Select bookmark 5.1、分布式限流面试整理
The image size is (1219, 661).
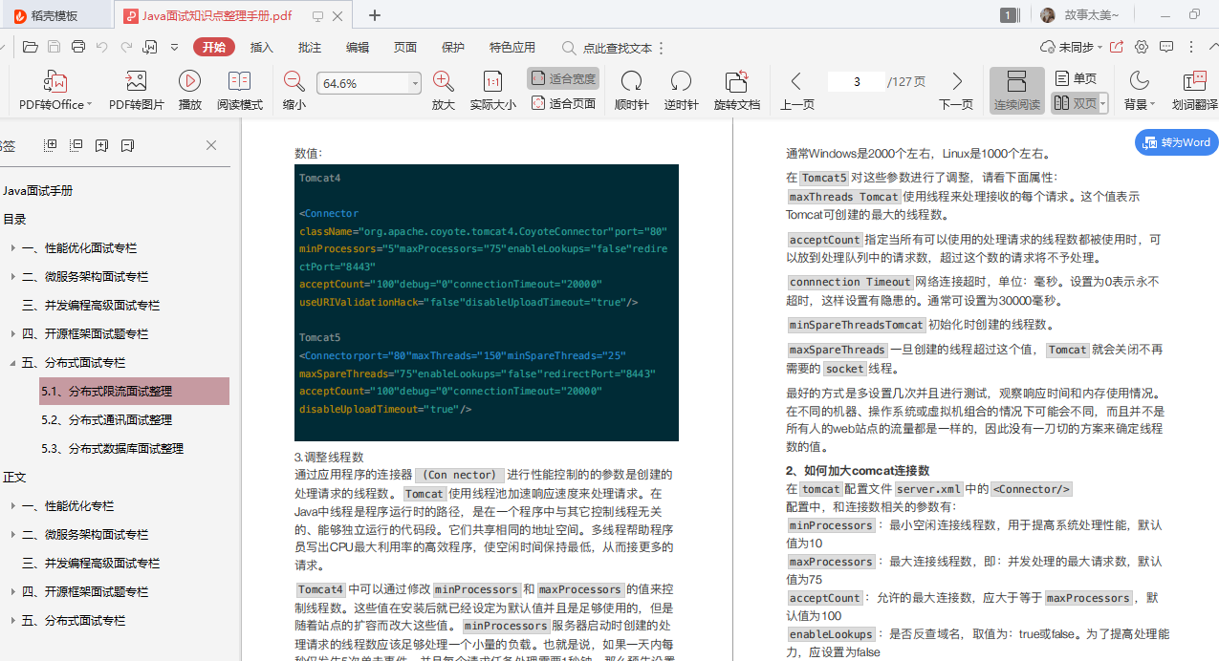pos(134,392)
